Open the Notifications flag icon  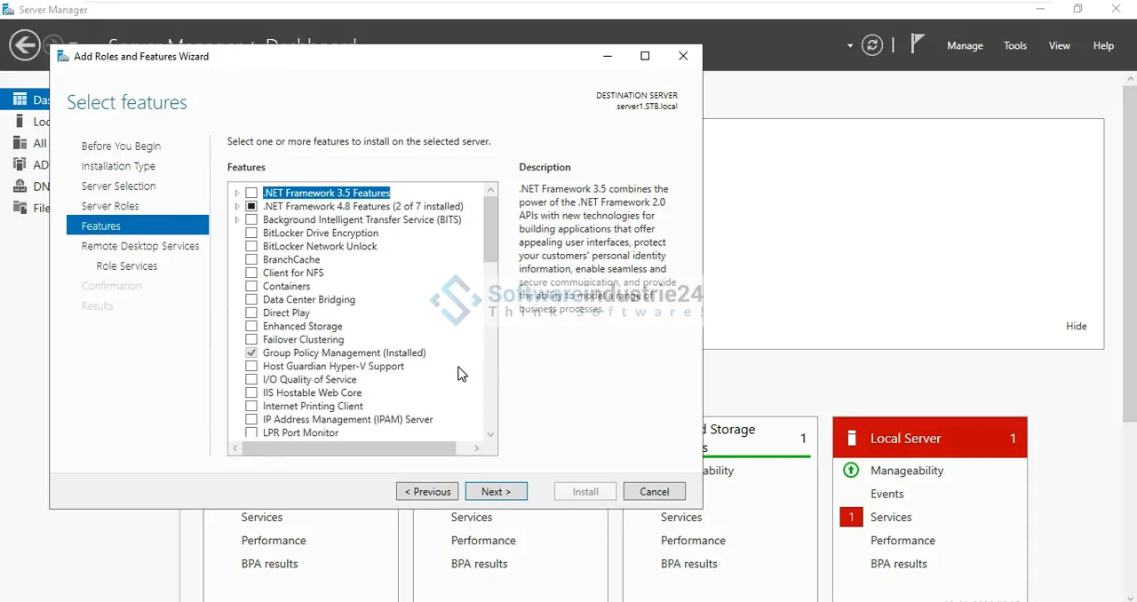(918, 44)
